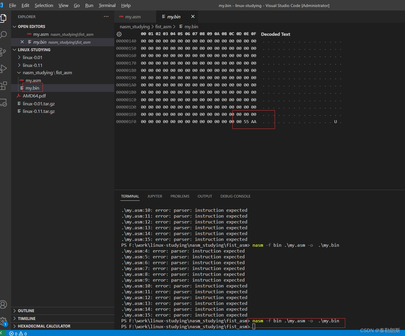Click fist_asm in the breadcrumb
Screen dimensions: 405x336
(x=163, y=26)
